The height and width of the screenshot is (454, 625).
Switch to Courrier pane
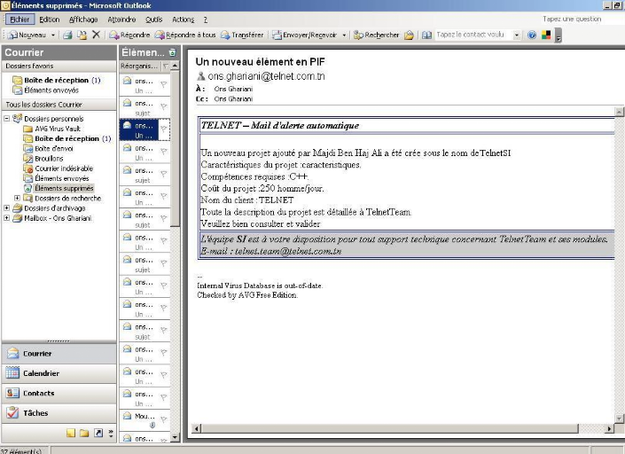59,354
